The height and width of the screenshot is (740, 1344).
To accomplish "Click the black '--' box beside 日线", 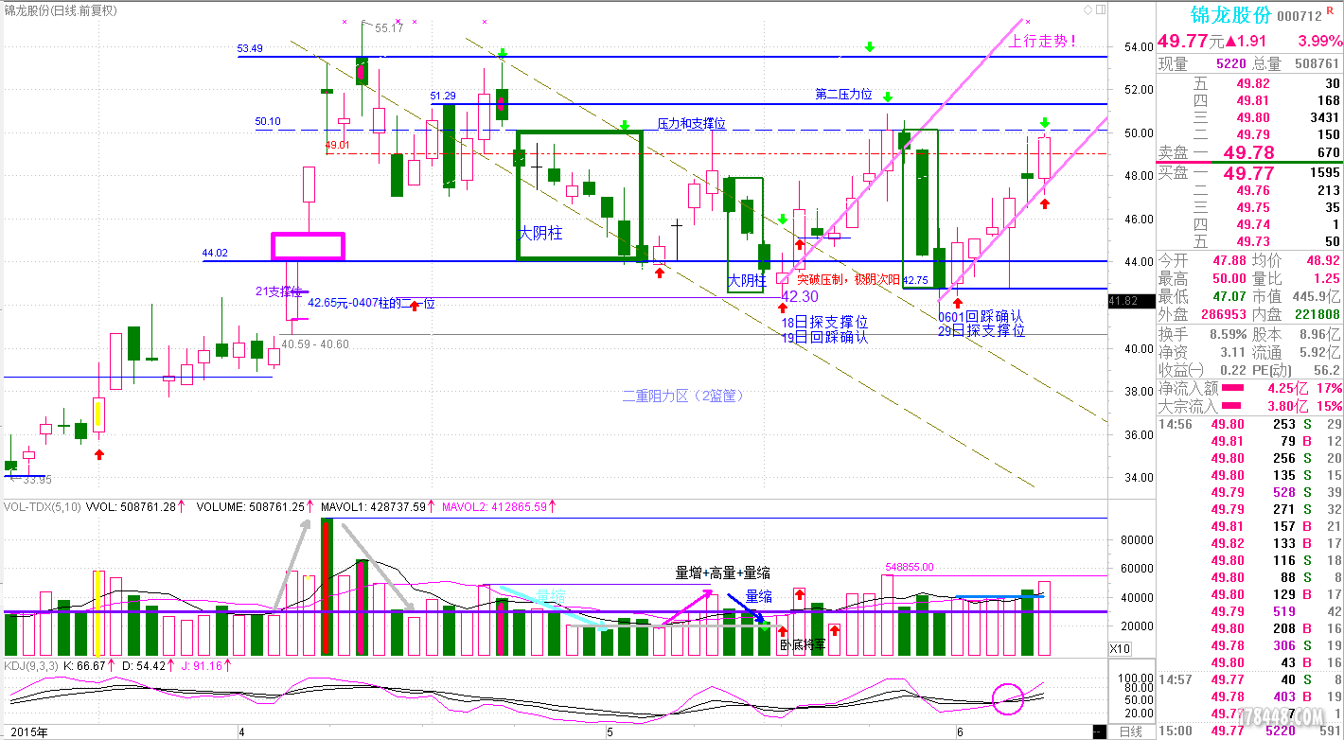I will pyautogui.click(x=1099, y=732).
